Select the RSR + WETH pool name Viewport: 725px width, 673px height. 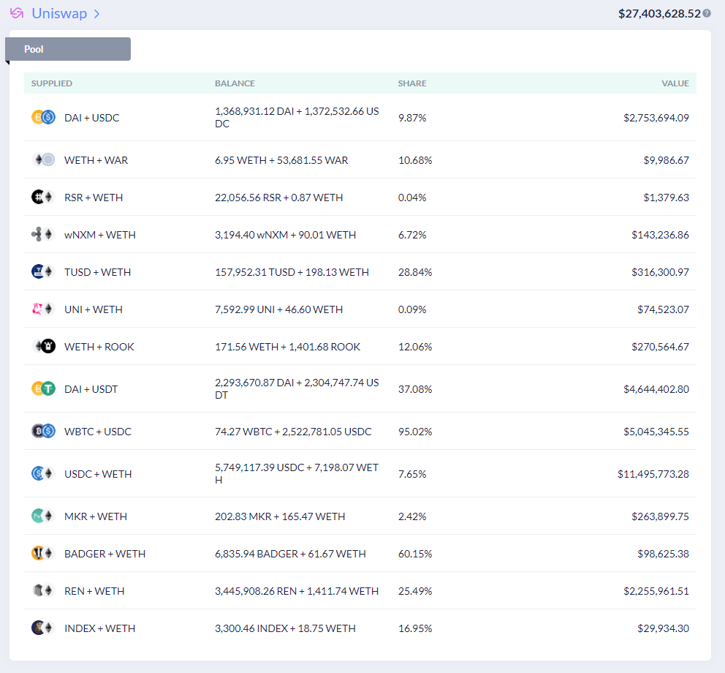click(x=94, y=198)
